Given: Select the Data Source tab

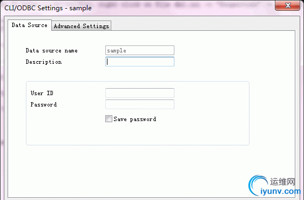Looking at the screenshot, I should click(x=30, y=25).
